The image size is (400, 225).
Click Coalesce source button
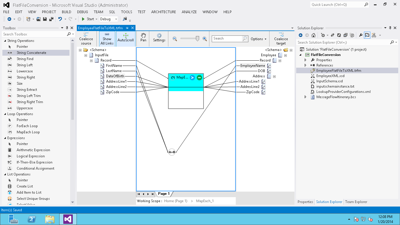click(86, 39)
